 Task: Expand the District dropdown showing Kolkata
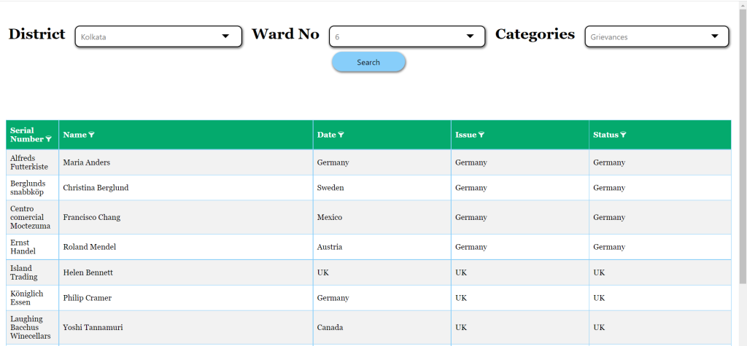point(158,36)
